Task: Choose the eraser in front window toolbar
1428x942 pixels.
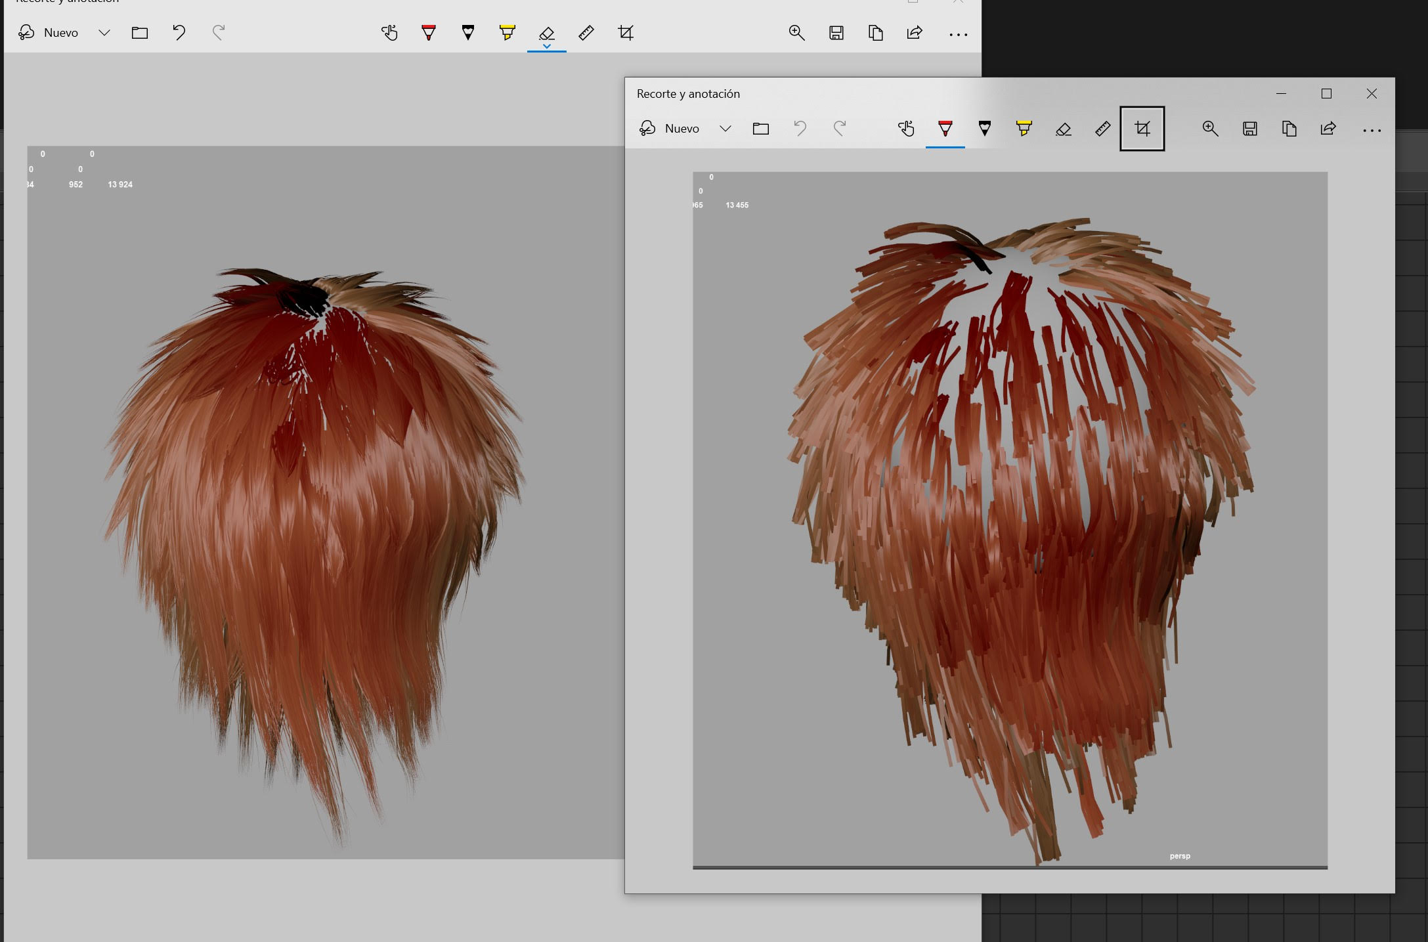Action: (x=1063, y=129)
